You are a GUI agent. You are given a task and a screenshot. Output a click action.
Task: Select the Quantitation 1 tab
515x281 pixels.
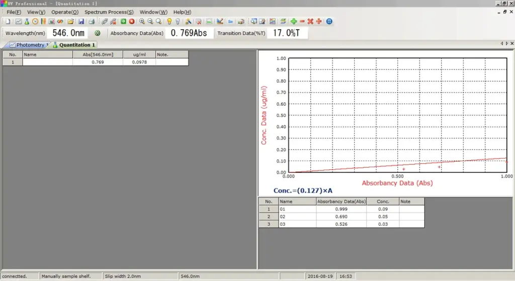click(74, 45)
